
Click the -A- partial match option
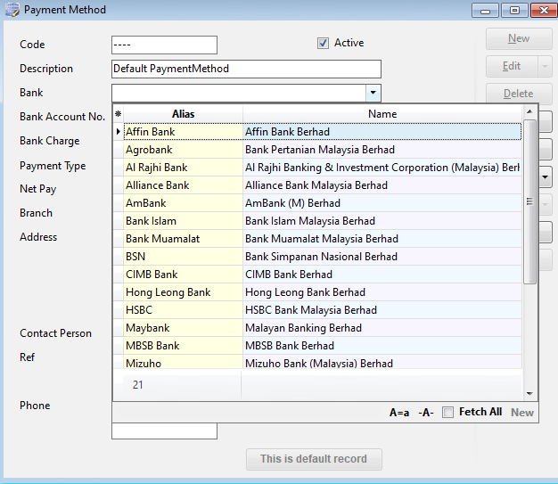[426, 413]
